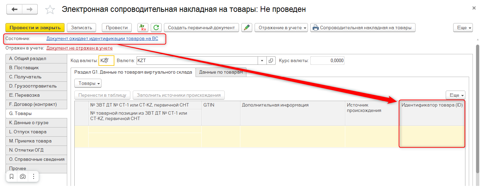Switch to Данные по товарам tab
The image size is (480, 192).
coord(221,72)
